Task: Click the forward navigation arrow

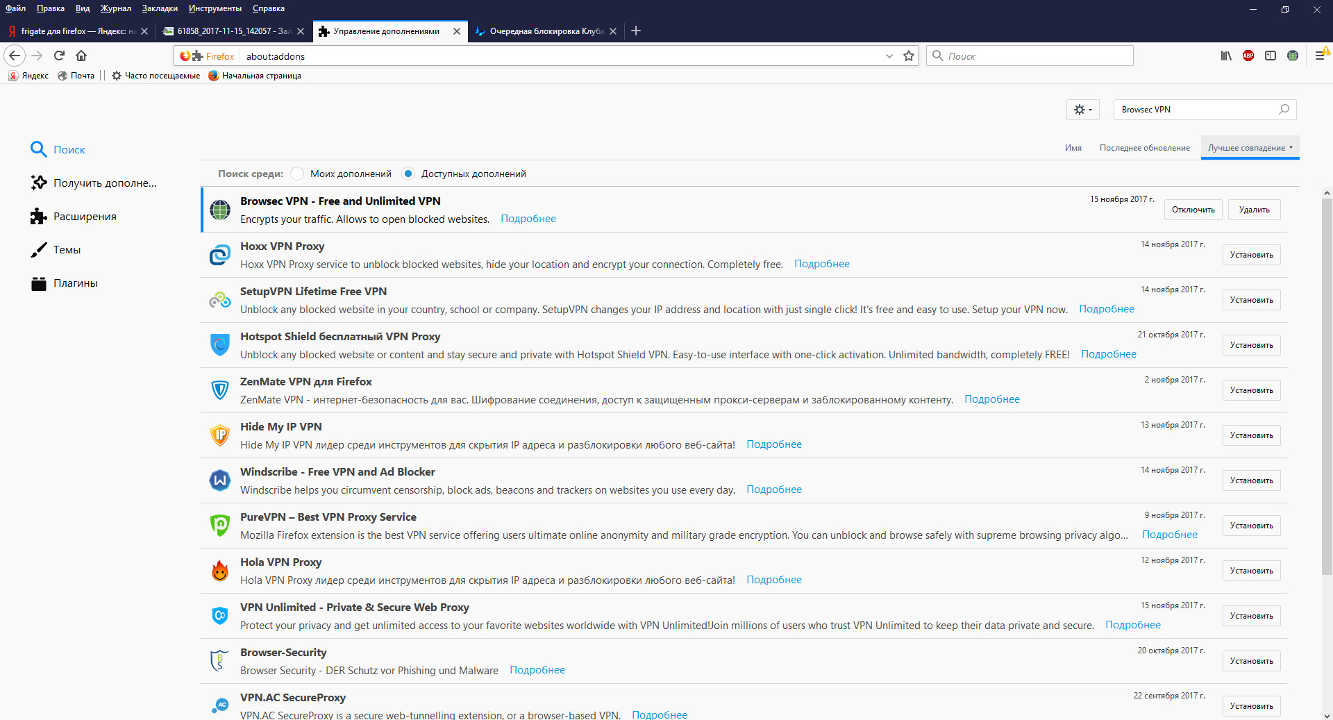Action: click(x=37, y=56)
